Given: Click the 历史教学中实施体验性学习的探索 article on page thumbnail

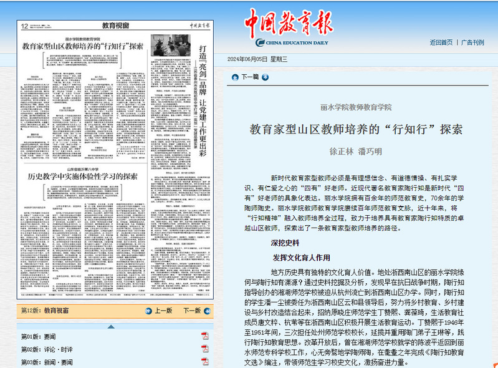Looking at the screenshot, I should coord(82,177).
